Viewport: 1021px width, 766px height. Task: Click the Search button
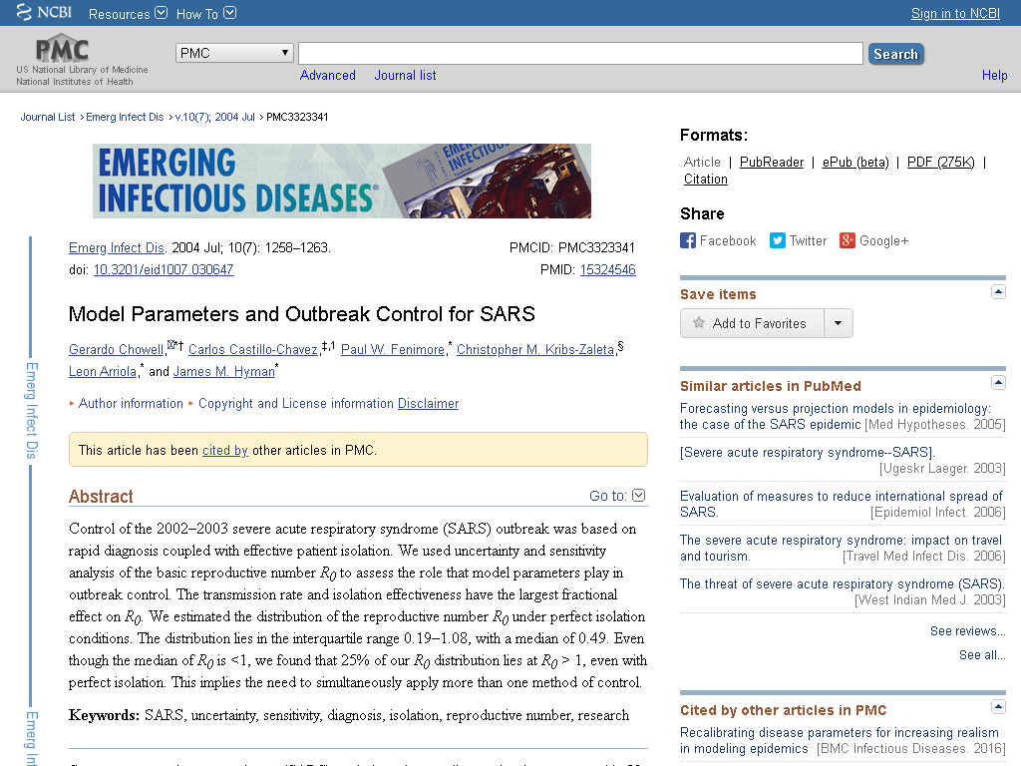[x=896, y=54]
